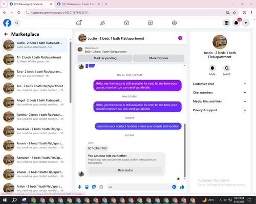Open Chrome three-dot menu
This screenshot has width=256, height=204.
coord(251,12)
